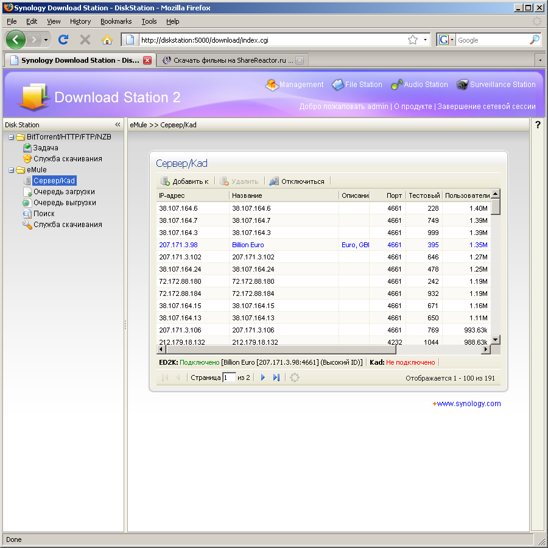Click the Страница page number field
The image size is (548, 548).
click(229, 378)
